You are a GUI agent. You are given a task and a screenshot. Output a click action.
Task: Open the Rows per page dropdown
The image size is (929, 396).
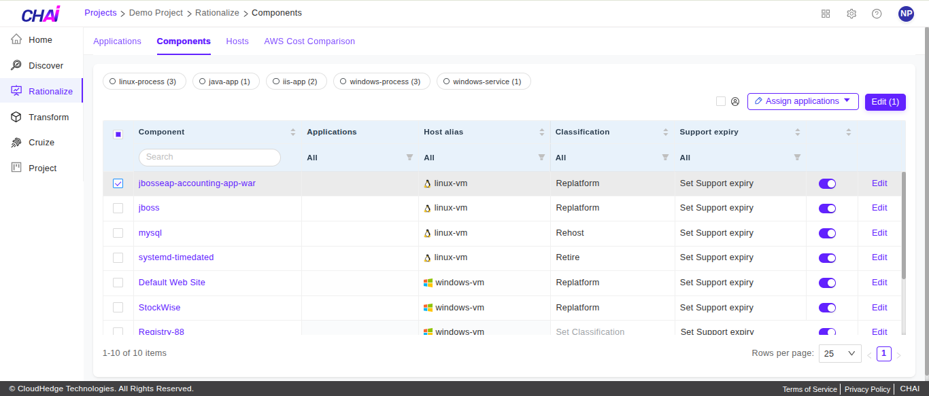point(841,353)
